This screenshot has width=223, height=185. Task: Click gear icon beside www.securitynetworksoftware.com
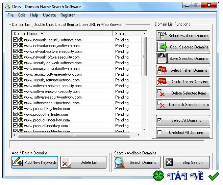coord(21,68)
